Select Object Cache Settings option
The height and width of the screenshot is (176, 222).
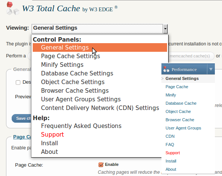[73, 82]
